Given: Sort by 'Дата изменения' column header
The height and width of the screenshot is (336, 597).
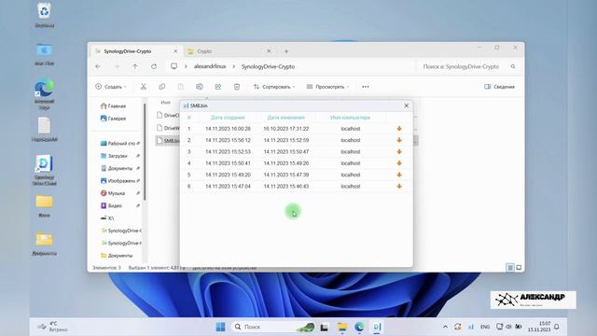Looking at the screenshot, I should 286,118.
